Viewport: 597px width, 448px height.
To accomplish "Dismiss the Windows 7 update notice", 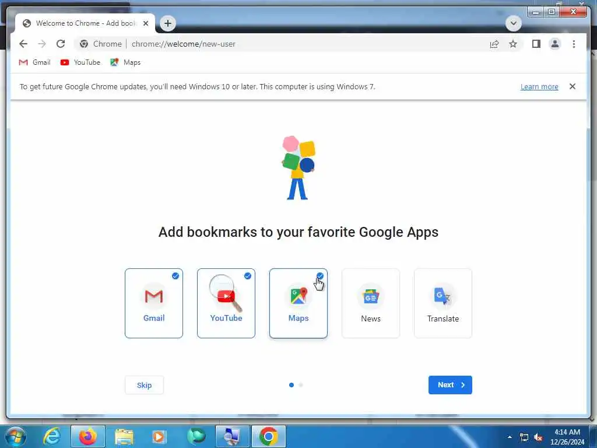I will pyautogui.click(x=573, y=86).
